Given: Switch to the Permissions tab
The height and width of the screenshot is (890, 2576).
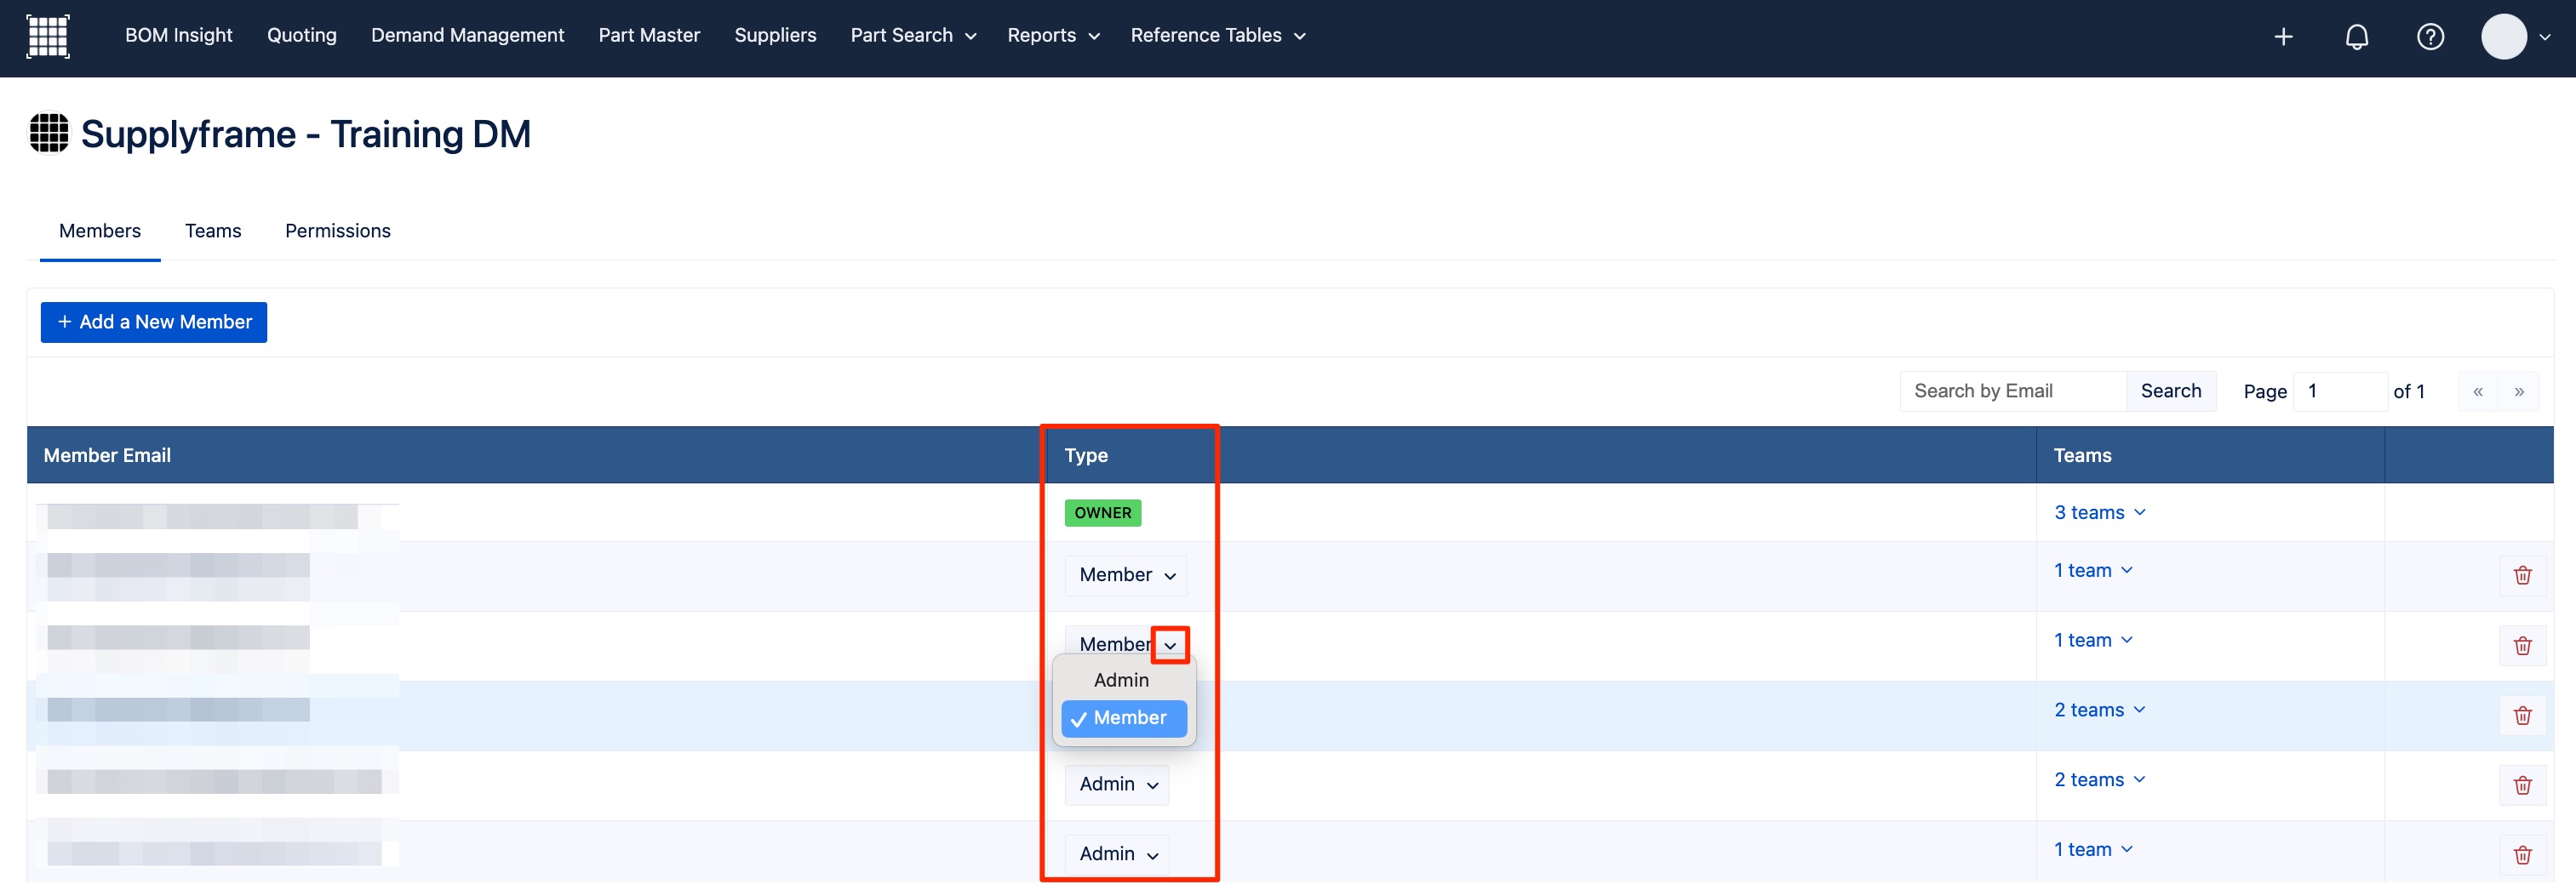Looking at the screenshot, I should pyautogui.click(x=337, y=231).
